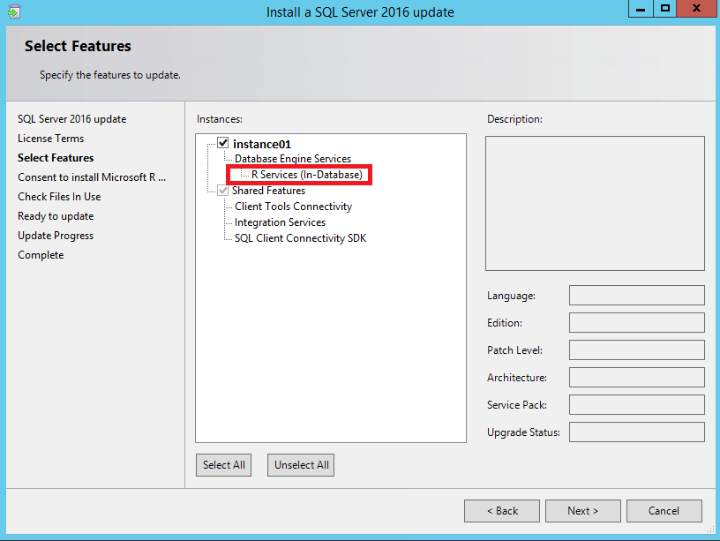720x541 pixels.
Task: Minimize the installer window
Action: [x=641, y=9]
